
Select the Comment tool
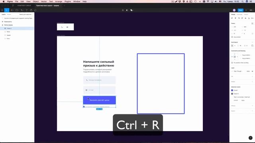coord(35,10)
